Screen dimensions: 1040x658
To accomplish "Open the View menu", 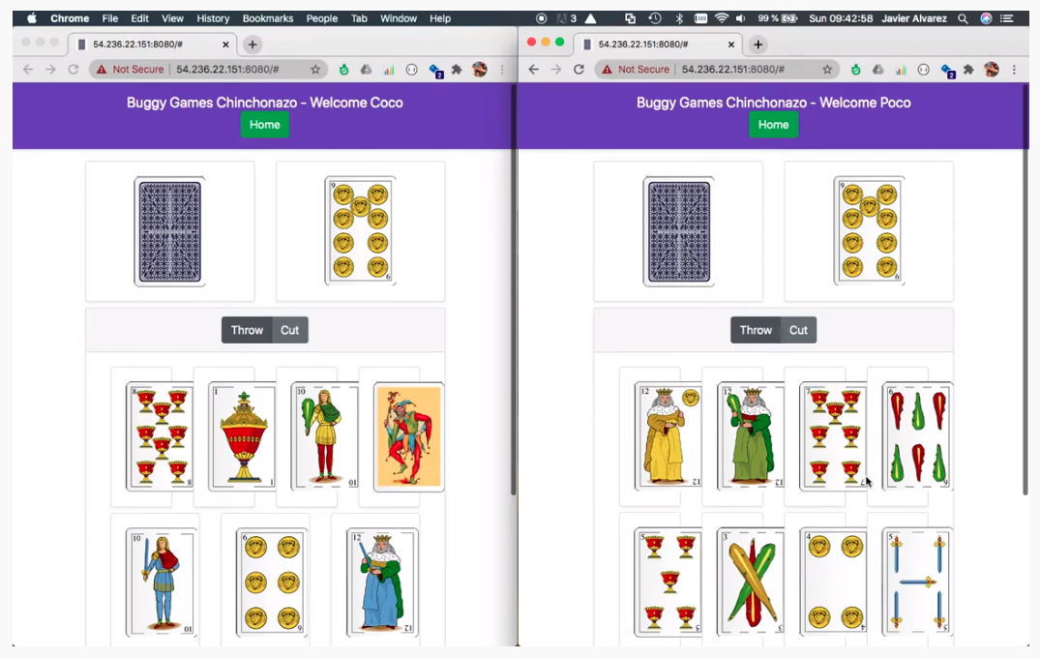I will 172,18.
